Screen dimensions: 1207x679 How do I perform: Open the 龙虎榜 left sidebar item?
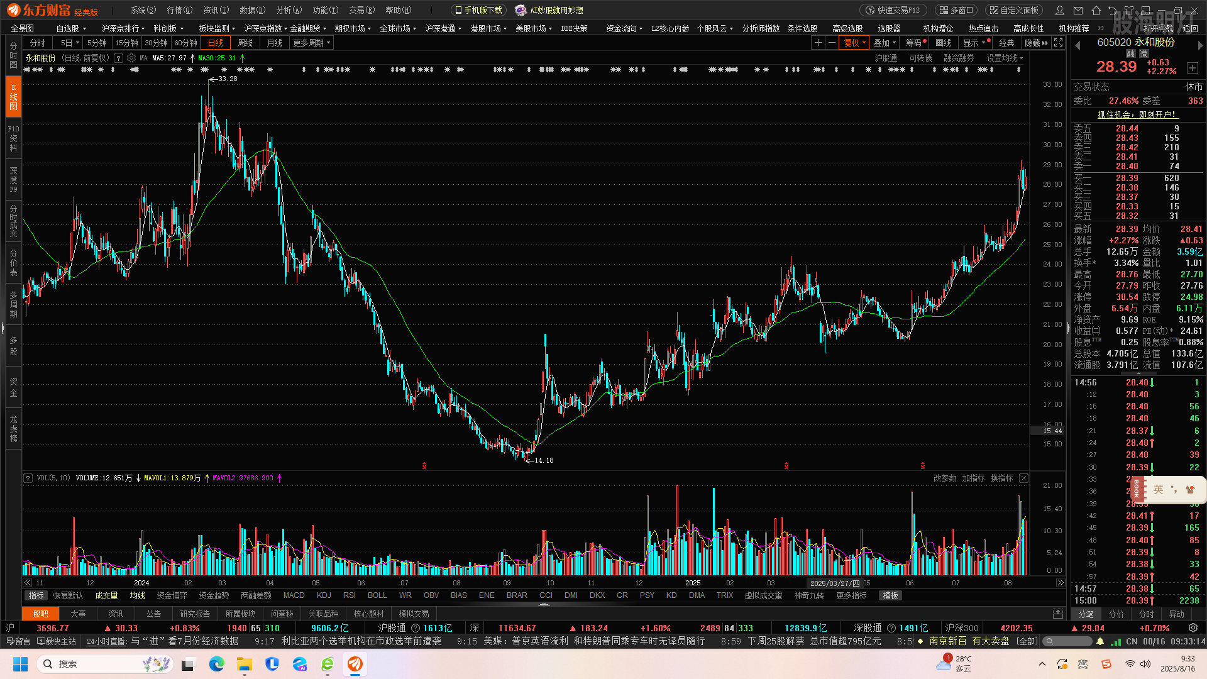click(13, 428)
